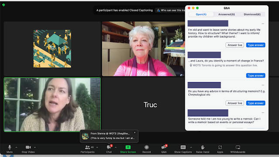Screen dimensions: 279x157
Task: Type answer for early life history question
Action: (x=256, y=45)
